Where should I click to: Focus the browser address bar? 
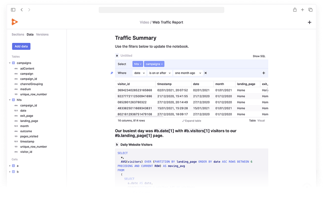(x=161, y=10)
